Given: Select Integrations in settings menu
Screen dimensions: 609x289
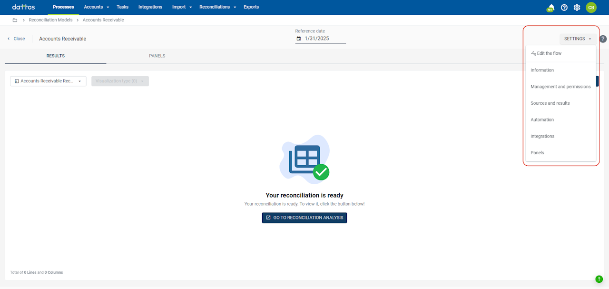Looking at the screenshot, I should click(560, 136).
